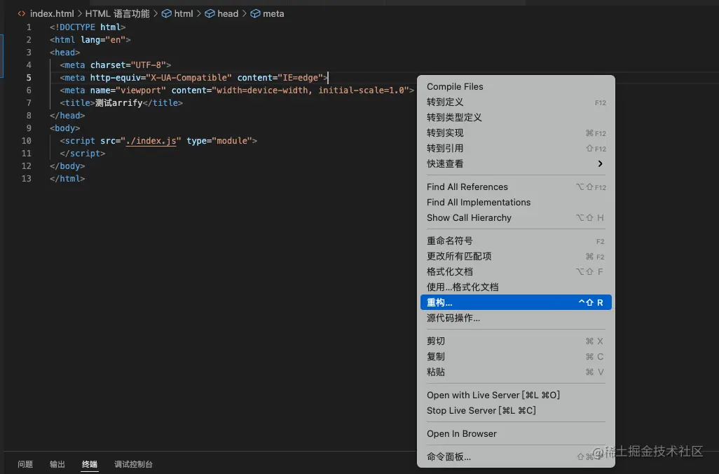The height and width of the screenshot is (474, 719).
Task: Switch to the 问题 panel tab
Action: (25, 464)
